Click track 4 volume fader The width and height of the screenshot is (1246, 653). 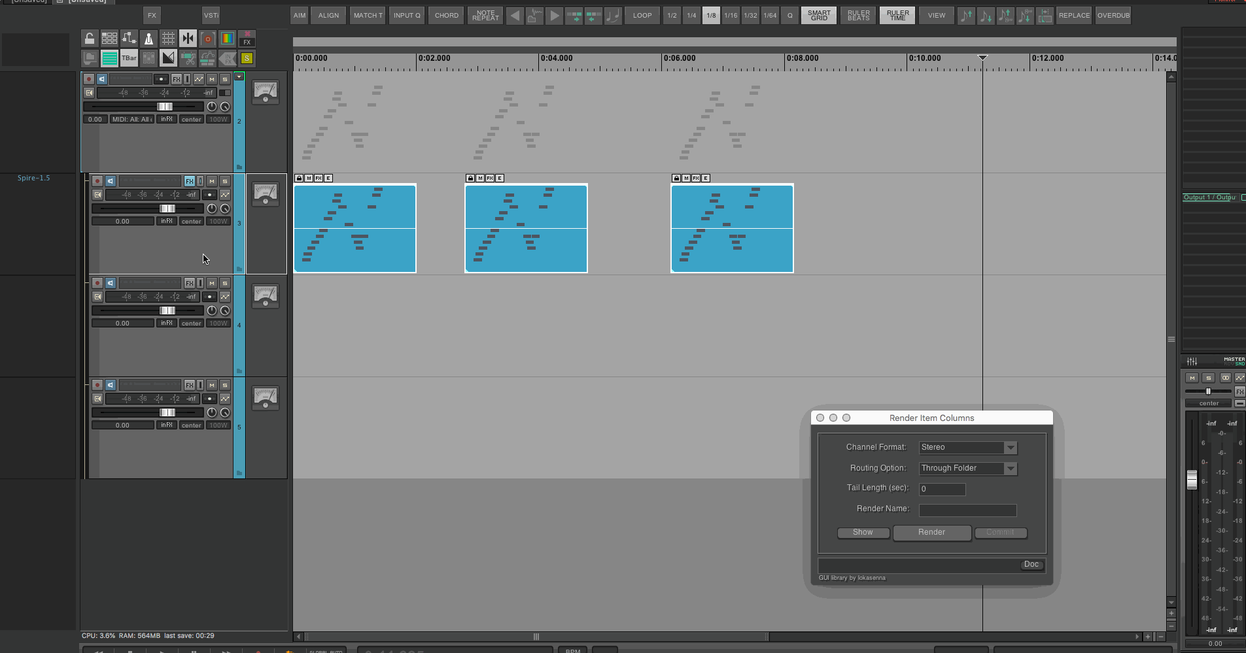coord(167,310)
